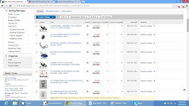Click Clear search link
189x106 pixels.
[x=66, y=11]
